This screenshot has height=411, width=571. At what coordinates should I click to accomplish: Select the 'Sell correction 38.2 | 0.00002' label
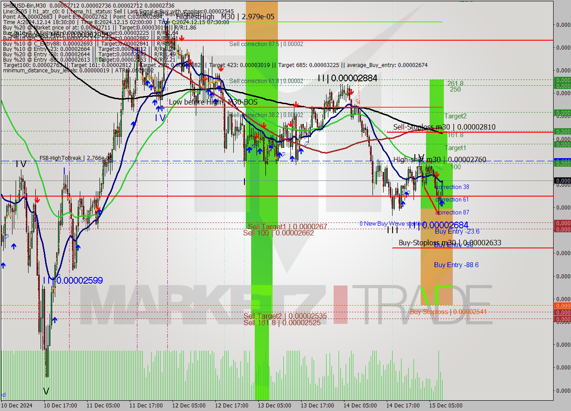266,115
